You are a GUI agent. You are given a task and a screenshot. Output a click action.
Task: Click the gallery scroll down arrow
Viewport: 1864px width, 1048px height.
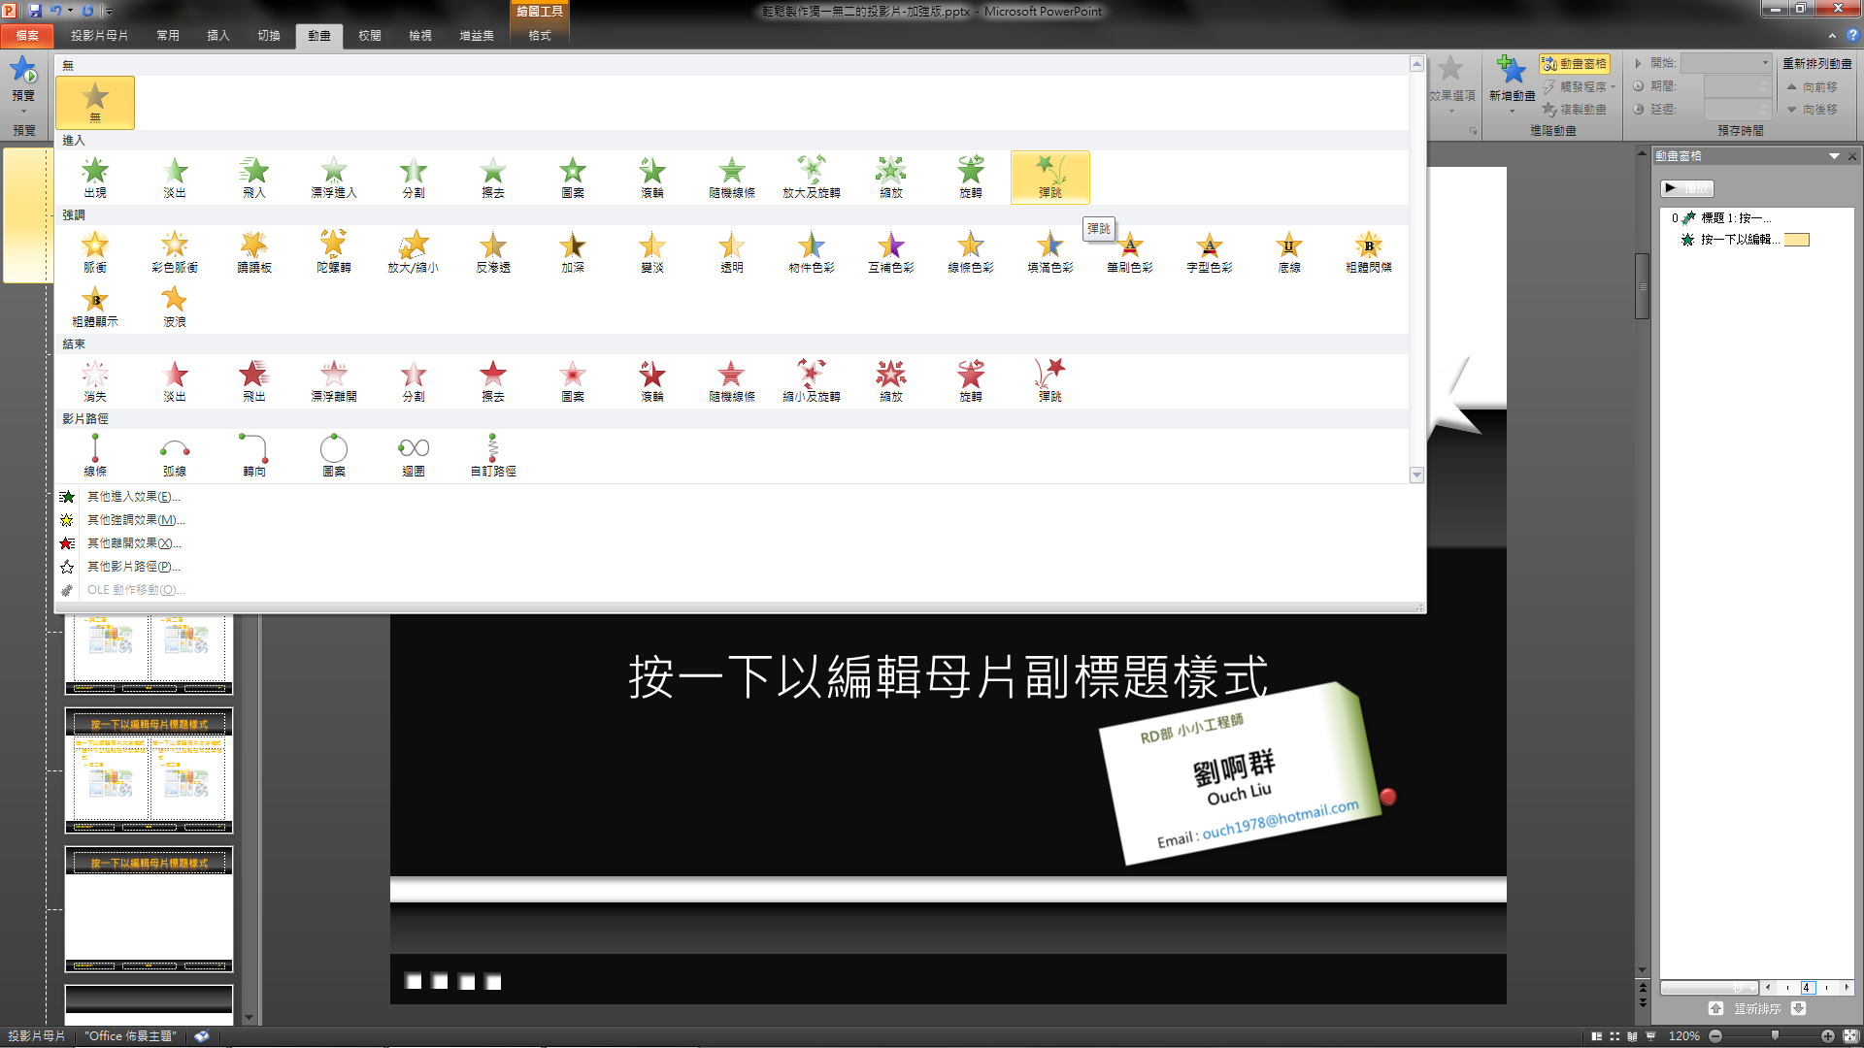point(1416,475)
